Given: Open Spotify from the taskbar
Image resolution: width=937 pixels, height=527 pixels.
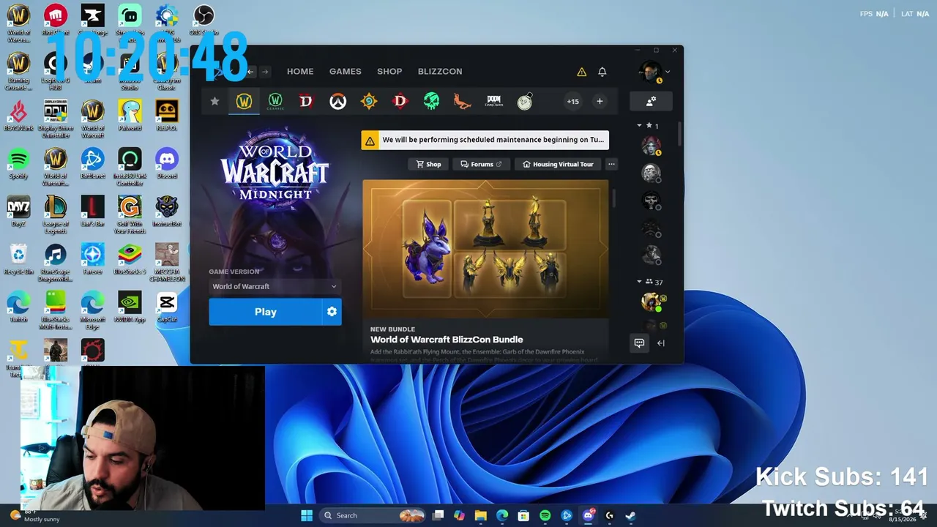Looking at the screenshot, I should (x=545, y=515).
